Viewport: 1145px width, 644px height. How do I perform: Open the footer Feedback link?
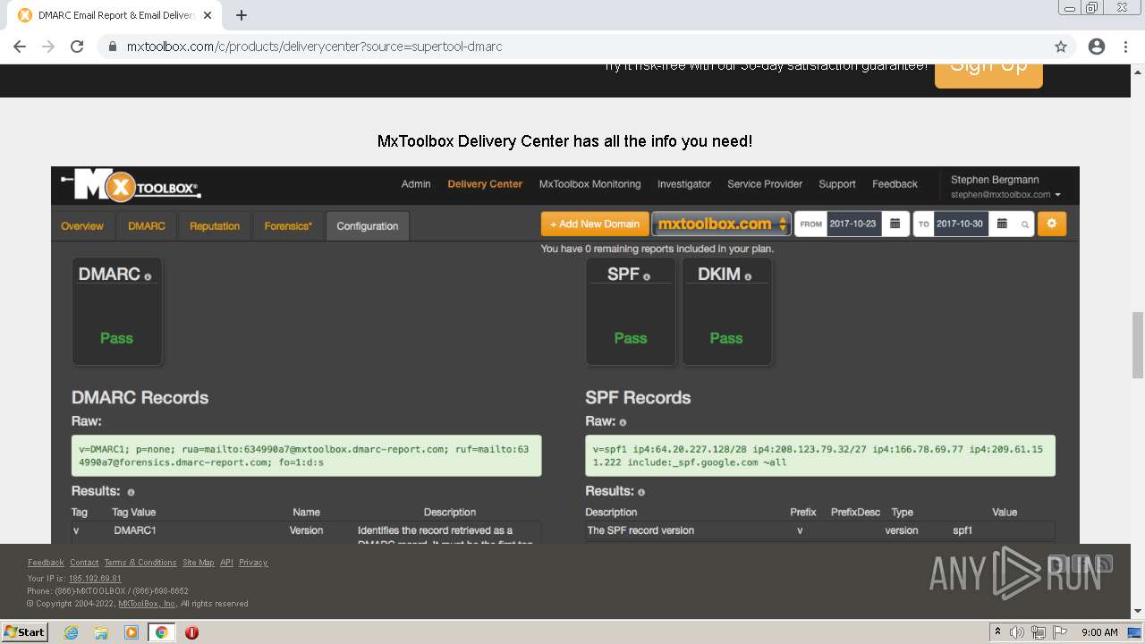coord(46,563)
